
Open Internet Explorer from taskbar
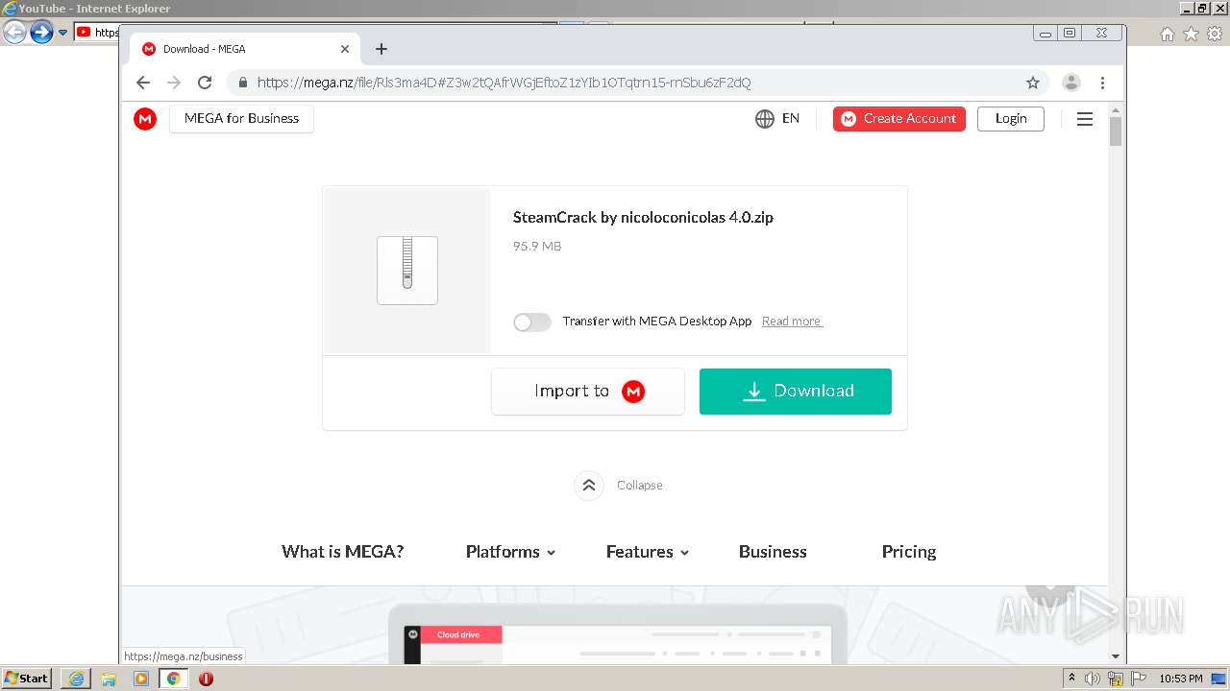(x=76, y=679)
